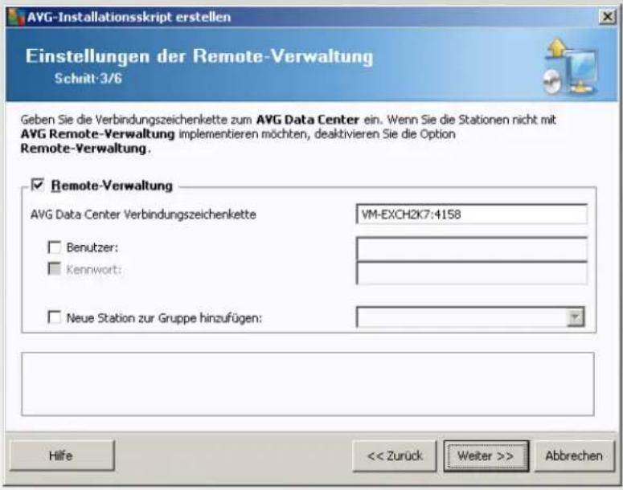
Task: Click the empty description box below the settings
Action: click(308, 384)
